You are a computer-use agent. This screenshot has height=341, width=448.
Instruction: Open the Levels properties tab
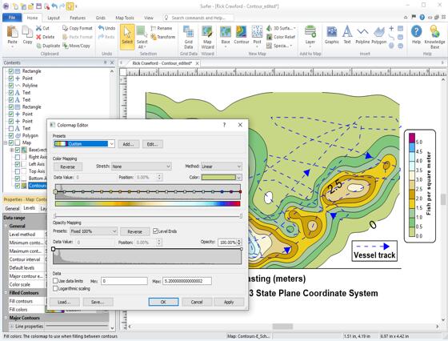click(29, 208)
